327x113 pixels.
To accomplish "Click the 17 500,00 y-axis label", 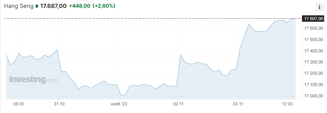I will (x=313, y=40).
